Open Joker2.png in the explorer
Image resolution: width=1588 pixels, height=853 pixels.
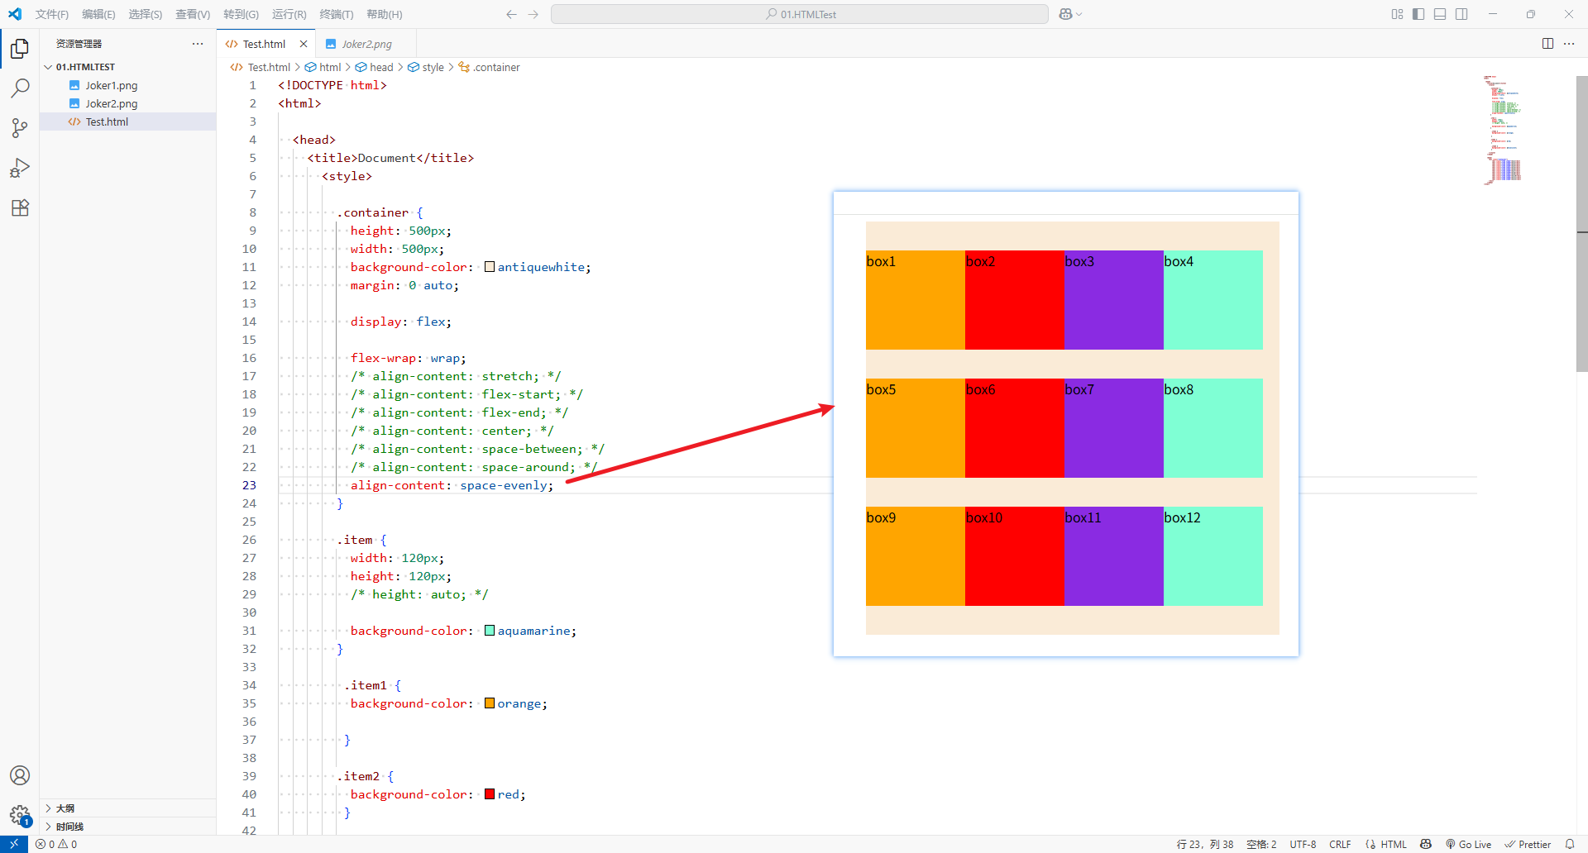pyautogui.click(x=128, y=103)
